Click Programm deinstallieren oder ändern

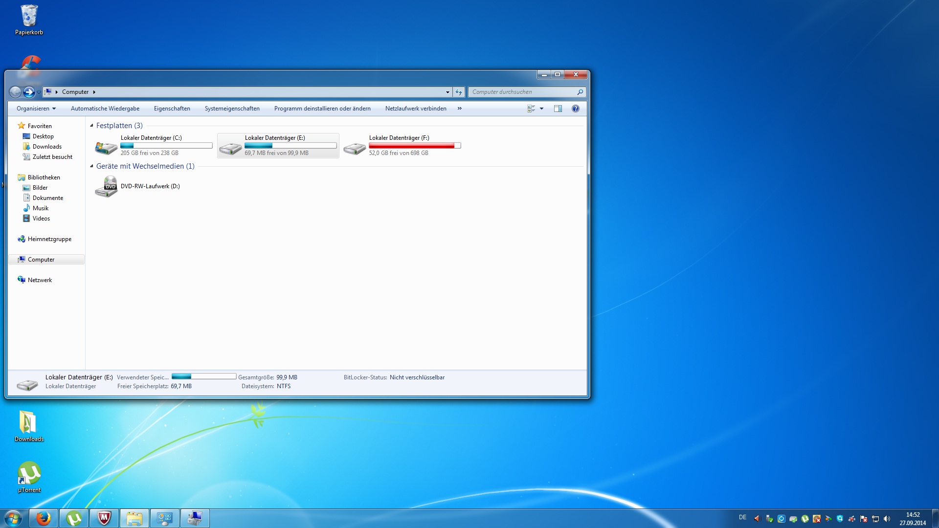[322, 109]
